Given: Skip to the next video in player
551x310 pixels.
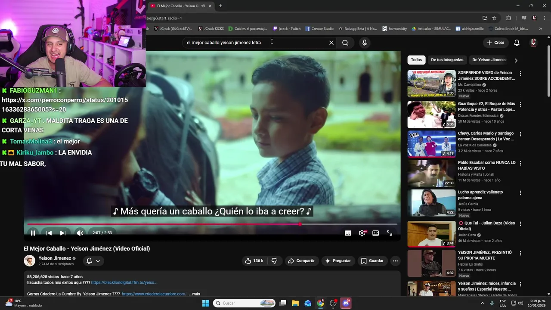Looking at the screenshot, I should (x=63, y=233).
